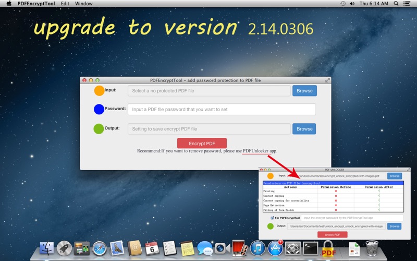This screenshot has height=261, width=417.
Task: Click the encrypt password field in PDF Unlocker
Action: [352, 218]
